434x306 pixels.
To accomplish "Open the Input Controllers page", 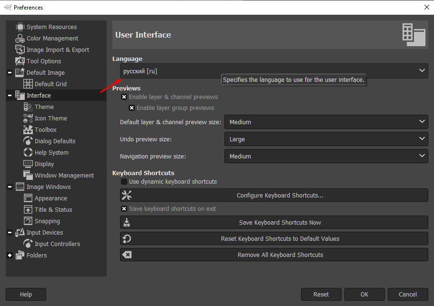I will (x=57, y=244).
